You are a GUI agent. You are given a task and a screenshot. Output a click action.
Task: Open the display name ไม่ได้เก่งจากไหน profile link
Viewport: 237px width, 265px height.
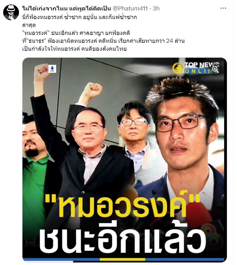(x=66, y=8)
